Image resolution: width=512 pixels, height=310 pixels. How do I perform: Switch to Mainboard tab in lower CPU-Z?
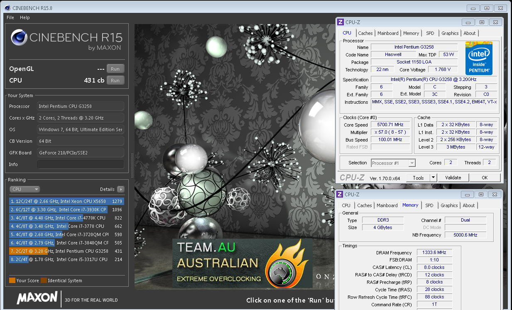(387, 205)
